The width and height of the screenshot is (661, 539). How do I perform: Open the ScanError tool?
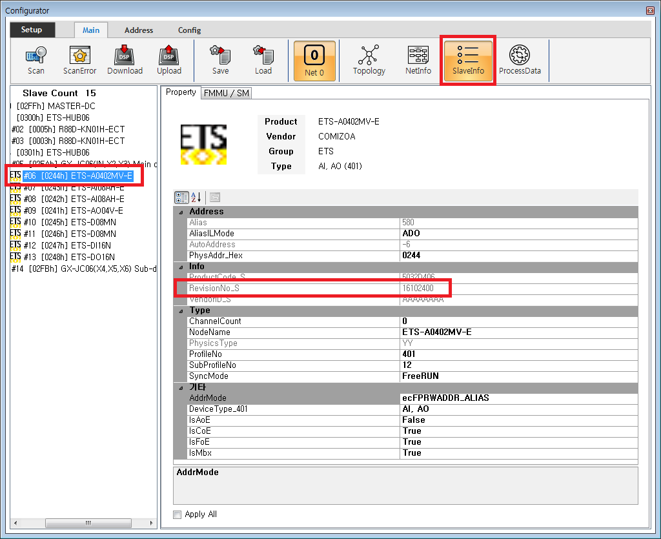coord(79,61)
